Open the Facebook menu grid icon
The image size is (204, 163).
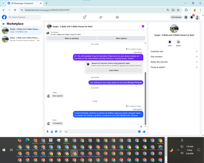point(186,17)
